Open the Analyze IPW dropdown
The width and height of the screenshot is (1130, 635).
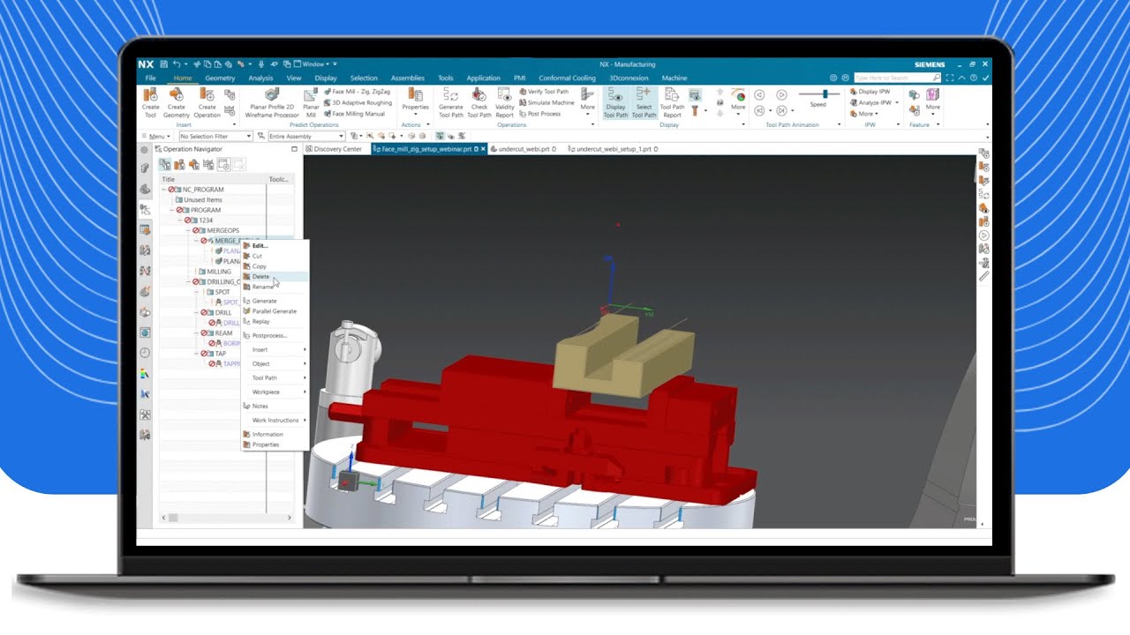(x=897, y=102)
